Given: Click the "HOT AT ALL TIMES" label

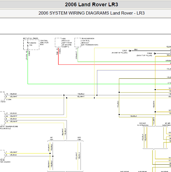Looking at the screenshot, I should pyautogui.click(x=31, y=38).
